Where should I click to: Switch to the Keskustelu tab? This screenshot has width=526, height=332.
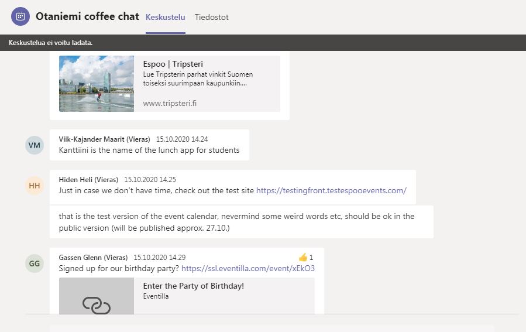165,17
